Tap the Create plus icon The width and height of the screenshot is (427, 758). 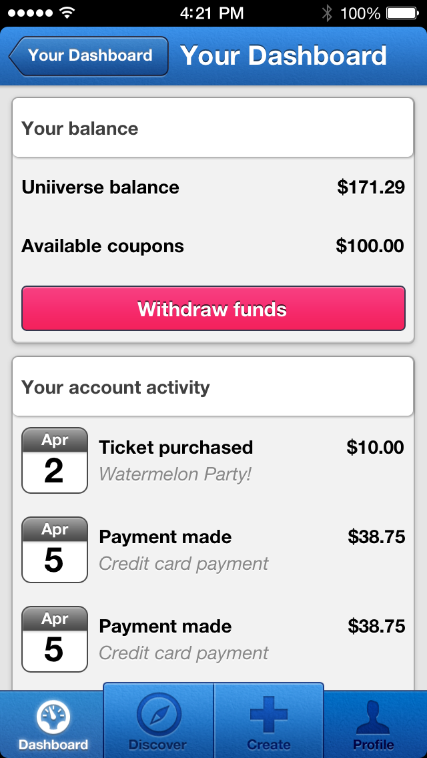269,714
